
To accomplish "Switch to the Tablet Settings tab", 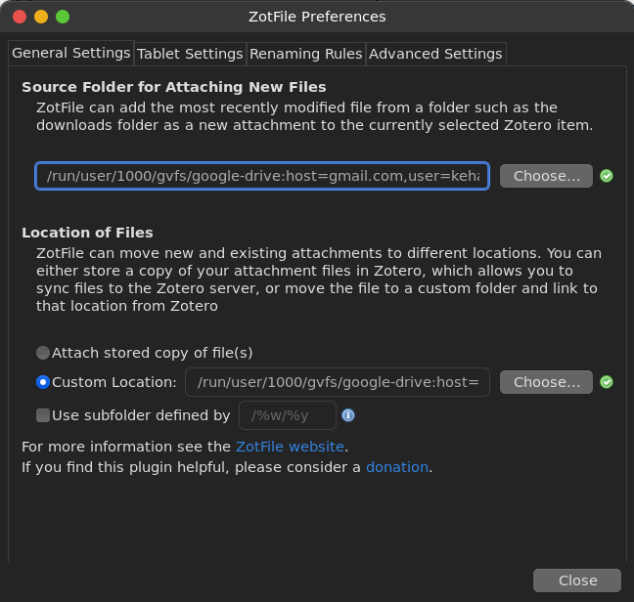I will tap(190, 54).
